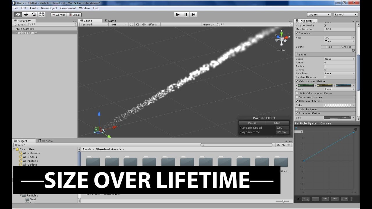Screen dimensions: 372x209
Task: Apply the flat constant curve preset
Action: tap(315, 199)
